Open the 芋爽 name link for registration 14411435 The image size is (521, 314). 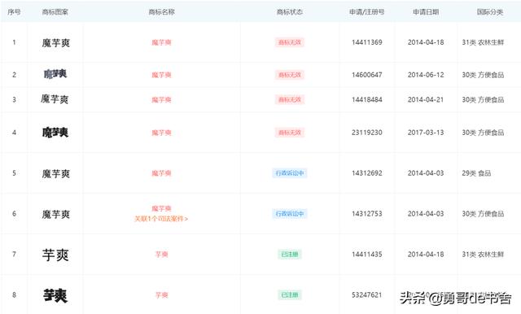(x=162, y=255)
